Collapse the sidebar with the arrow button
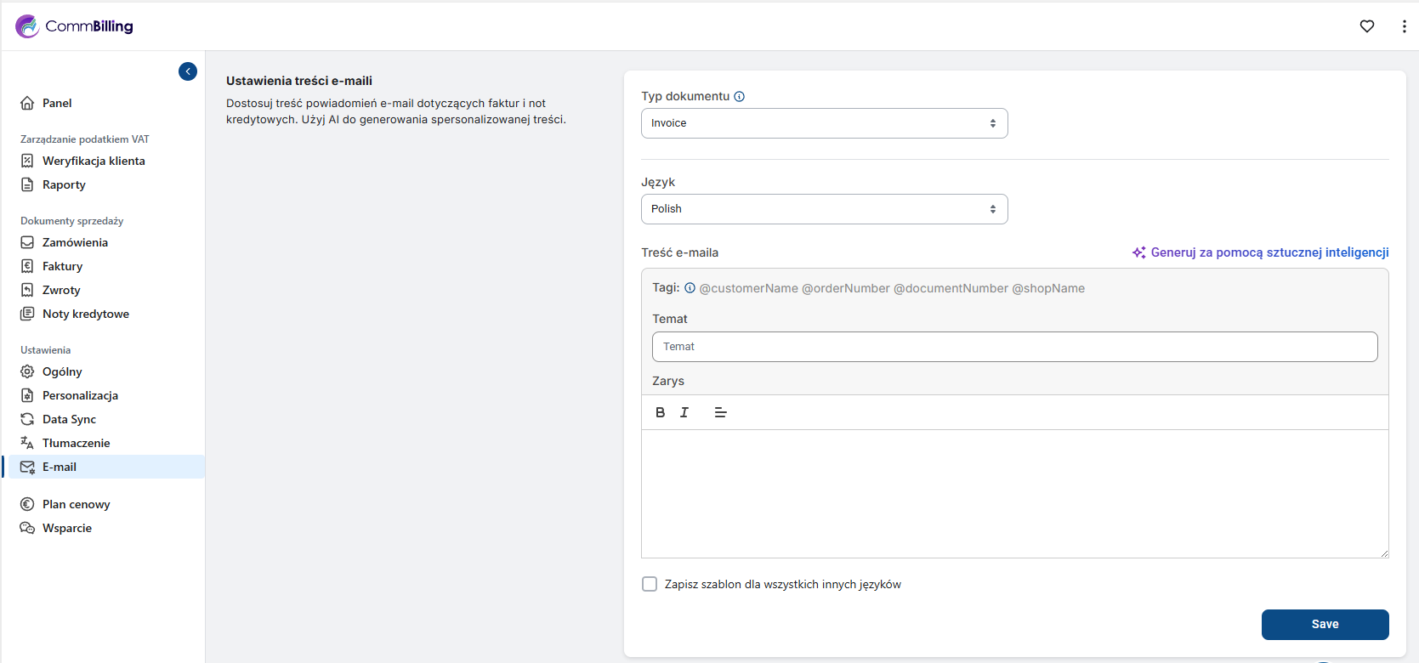 coord(188,71)
